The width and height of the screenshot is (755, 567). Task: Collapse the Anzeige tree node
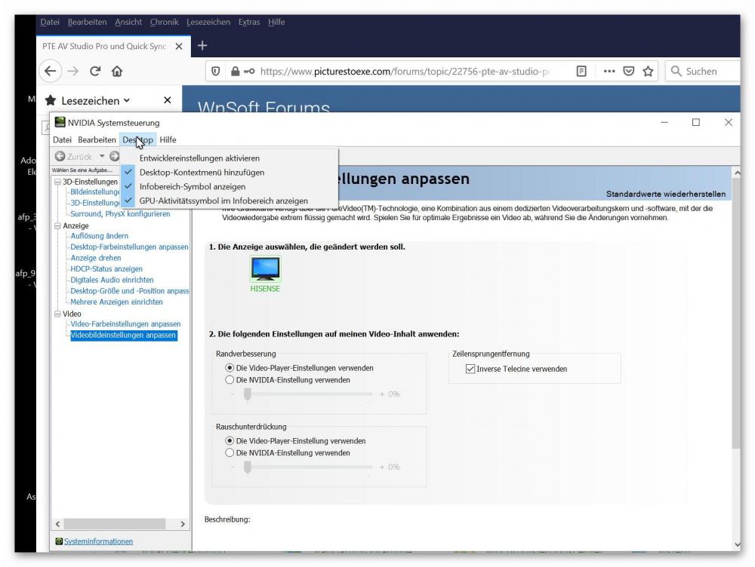coord(57,225)
